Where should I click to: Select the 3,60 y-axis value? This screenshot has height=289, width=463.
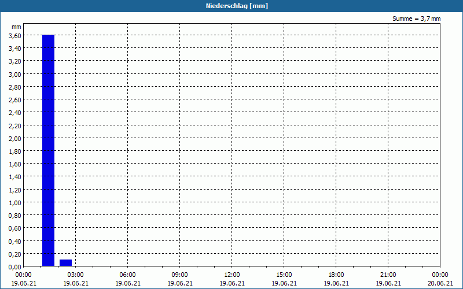click(15, 36)
